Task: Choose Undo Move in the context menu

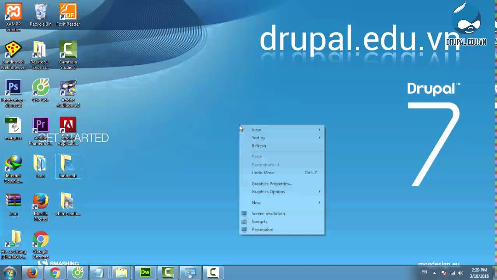Action: tap(282, 173)
